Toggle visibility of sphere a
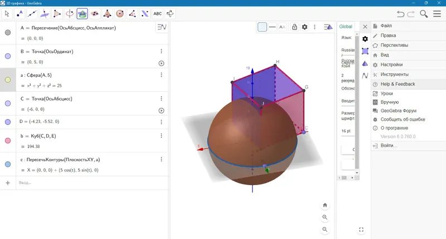 (x=8, y=79)
